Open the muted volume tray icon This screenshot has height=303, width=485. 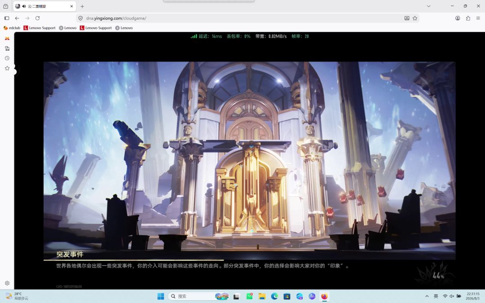click(452, 296)
